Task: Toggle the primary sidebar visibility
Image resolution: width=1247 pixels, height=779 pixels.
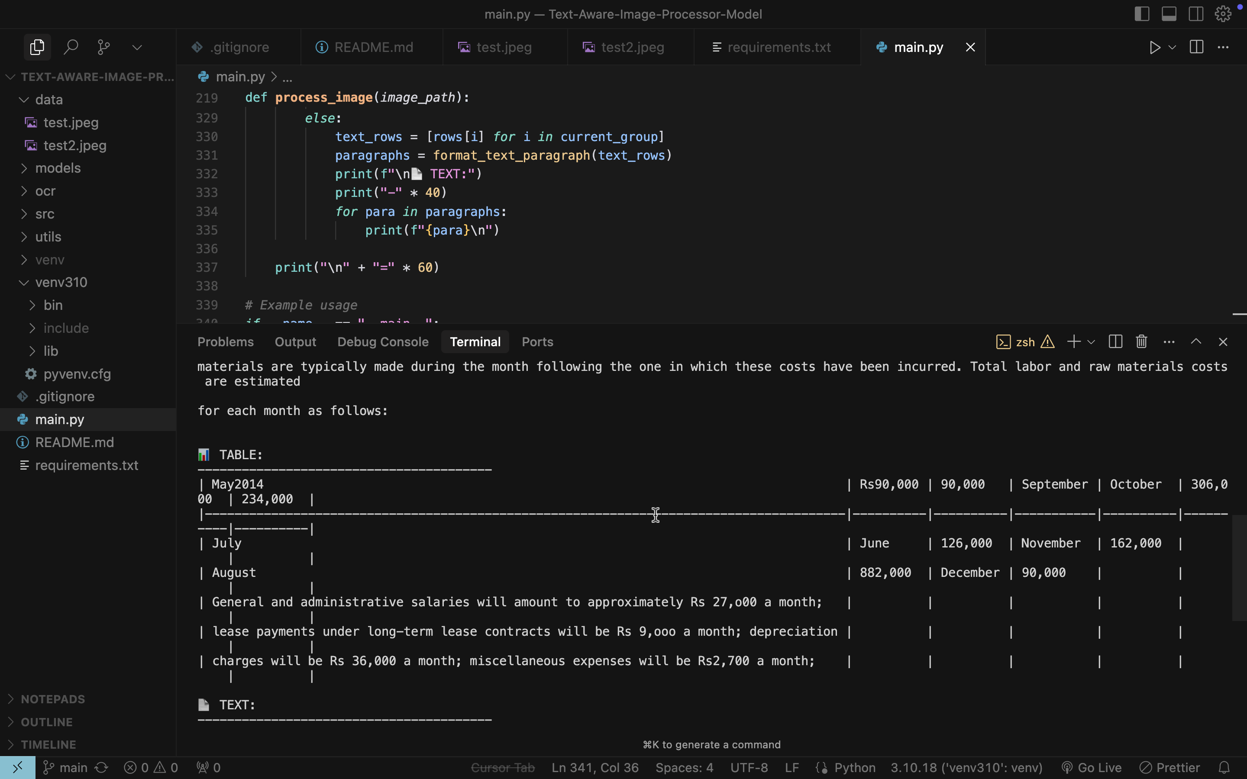Action: pyautogui.click(x=1142, y=14)
